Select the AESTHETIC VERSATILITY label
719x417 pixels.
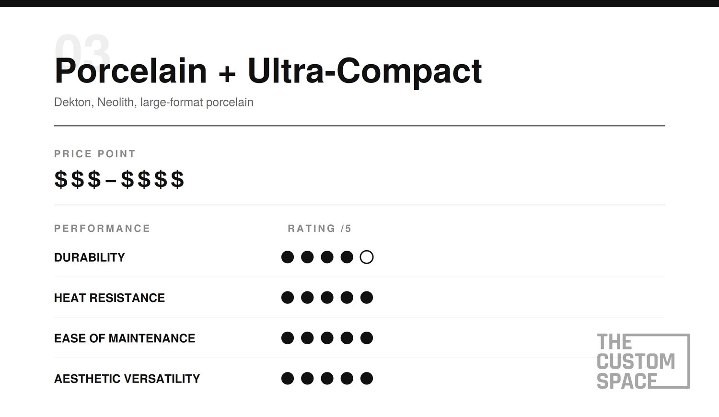pos(127,379)
